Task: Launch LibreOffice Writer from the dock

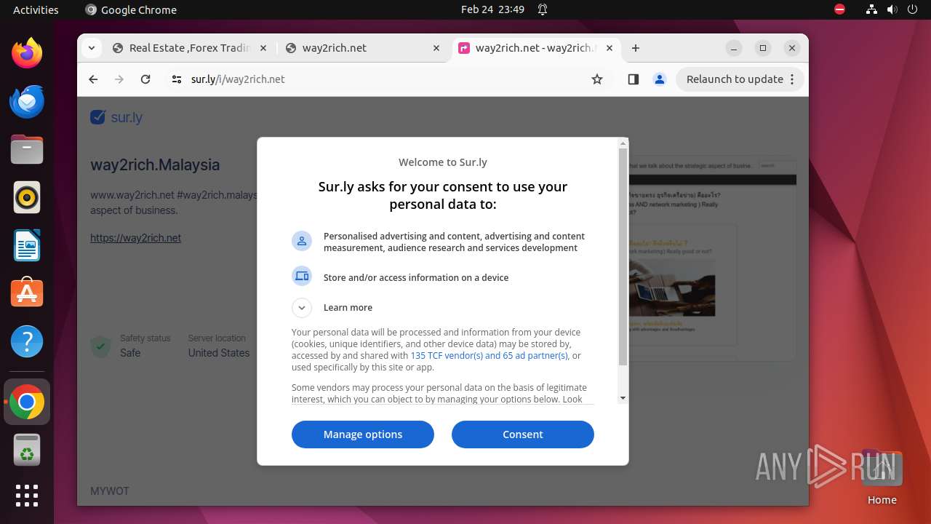Action: click(x=27, y=245)
